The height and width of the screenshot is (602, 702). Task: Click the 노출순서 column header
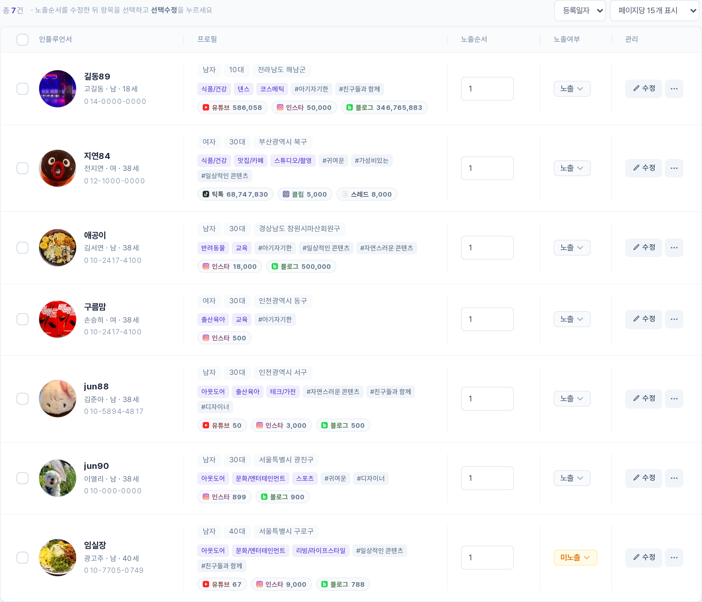coord(474,40)
